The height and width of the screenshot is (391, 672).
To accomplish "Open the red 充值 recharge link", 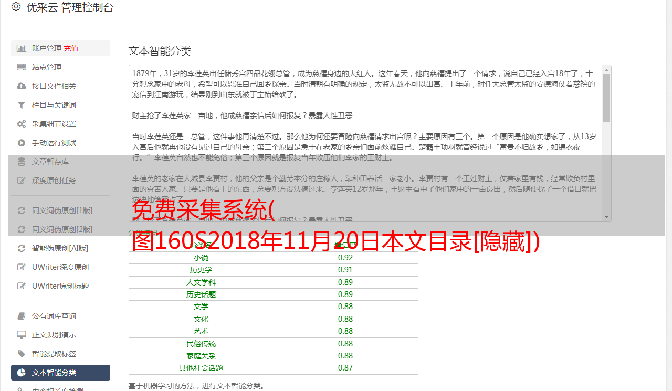I will tap(71, 48).
